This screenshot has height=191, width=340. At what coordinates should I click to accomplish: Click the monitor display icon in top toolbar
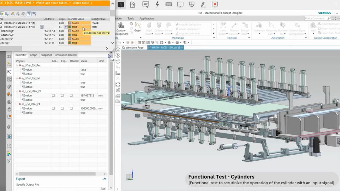(180, 4)
